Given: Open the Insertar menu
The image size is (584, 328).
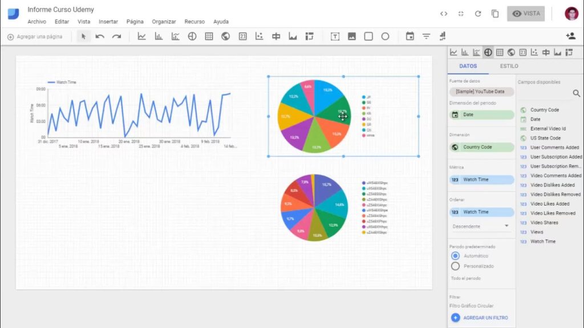Looking at the screenshot, I should pos(108,22).
